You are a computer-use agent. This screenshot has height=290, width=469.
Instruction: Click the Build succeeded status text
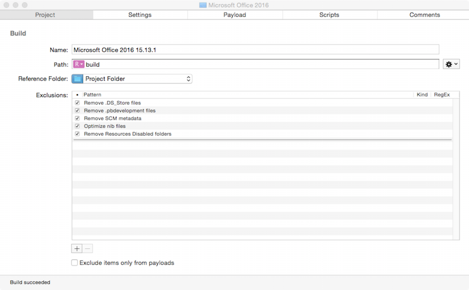30,282
